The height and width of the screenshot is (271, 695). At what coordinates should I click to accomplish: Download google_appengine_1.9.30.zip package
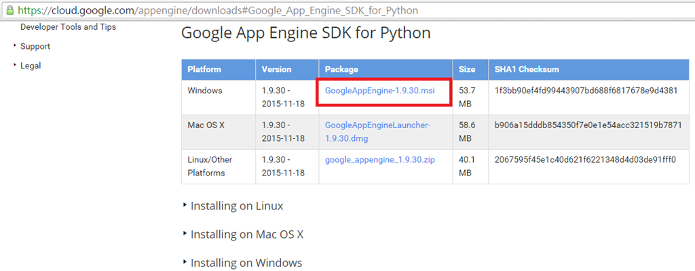[x=380, y=160]
